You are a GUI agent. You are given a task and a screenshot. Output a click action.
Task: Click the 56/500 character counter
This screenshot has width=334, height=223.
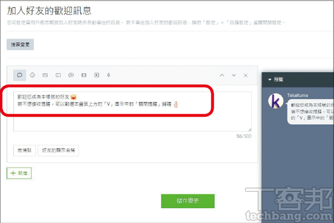(x=244, y=136)
